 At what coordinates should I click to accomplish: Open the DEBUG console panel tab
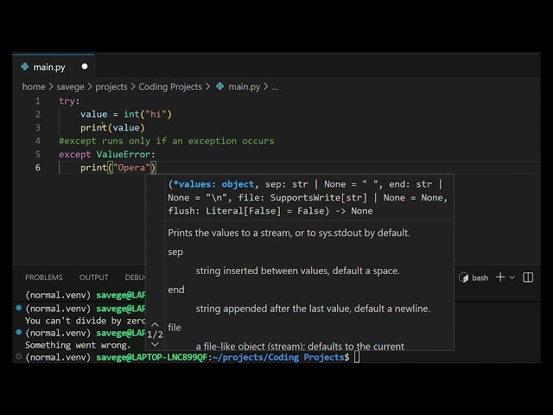click(135, 278)
